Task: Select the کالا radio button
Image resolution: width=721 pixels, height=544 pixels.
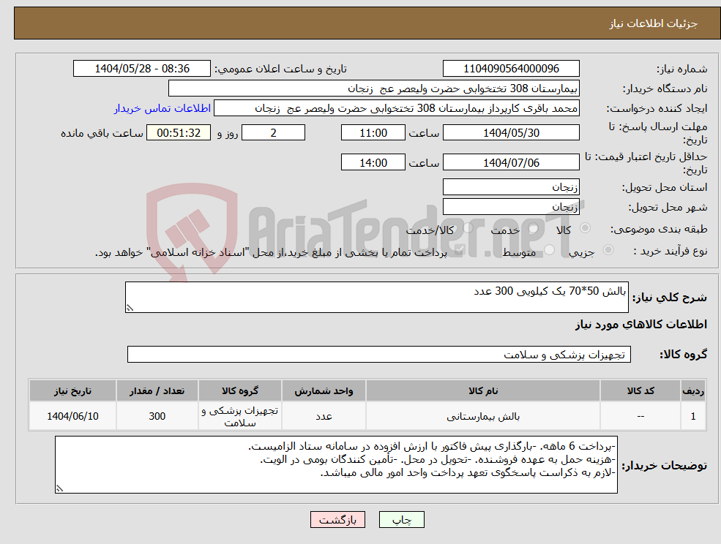Action: [x=586, y=228]
